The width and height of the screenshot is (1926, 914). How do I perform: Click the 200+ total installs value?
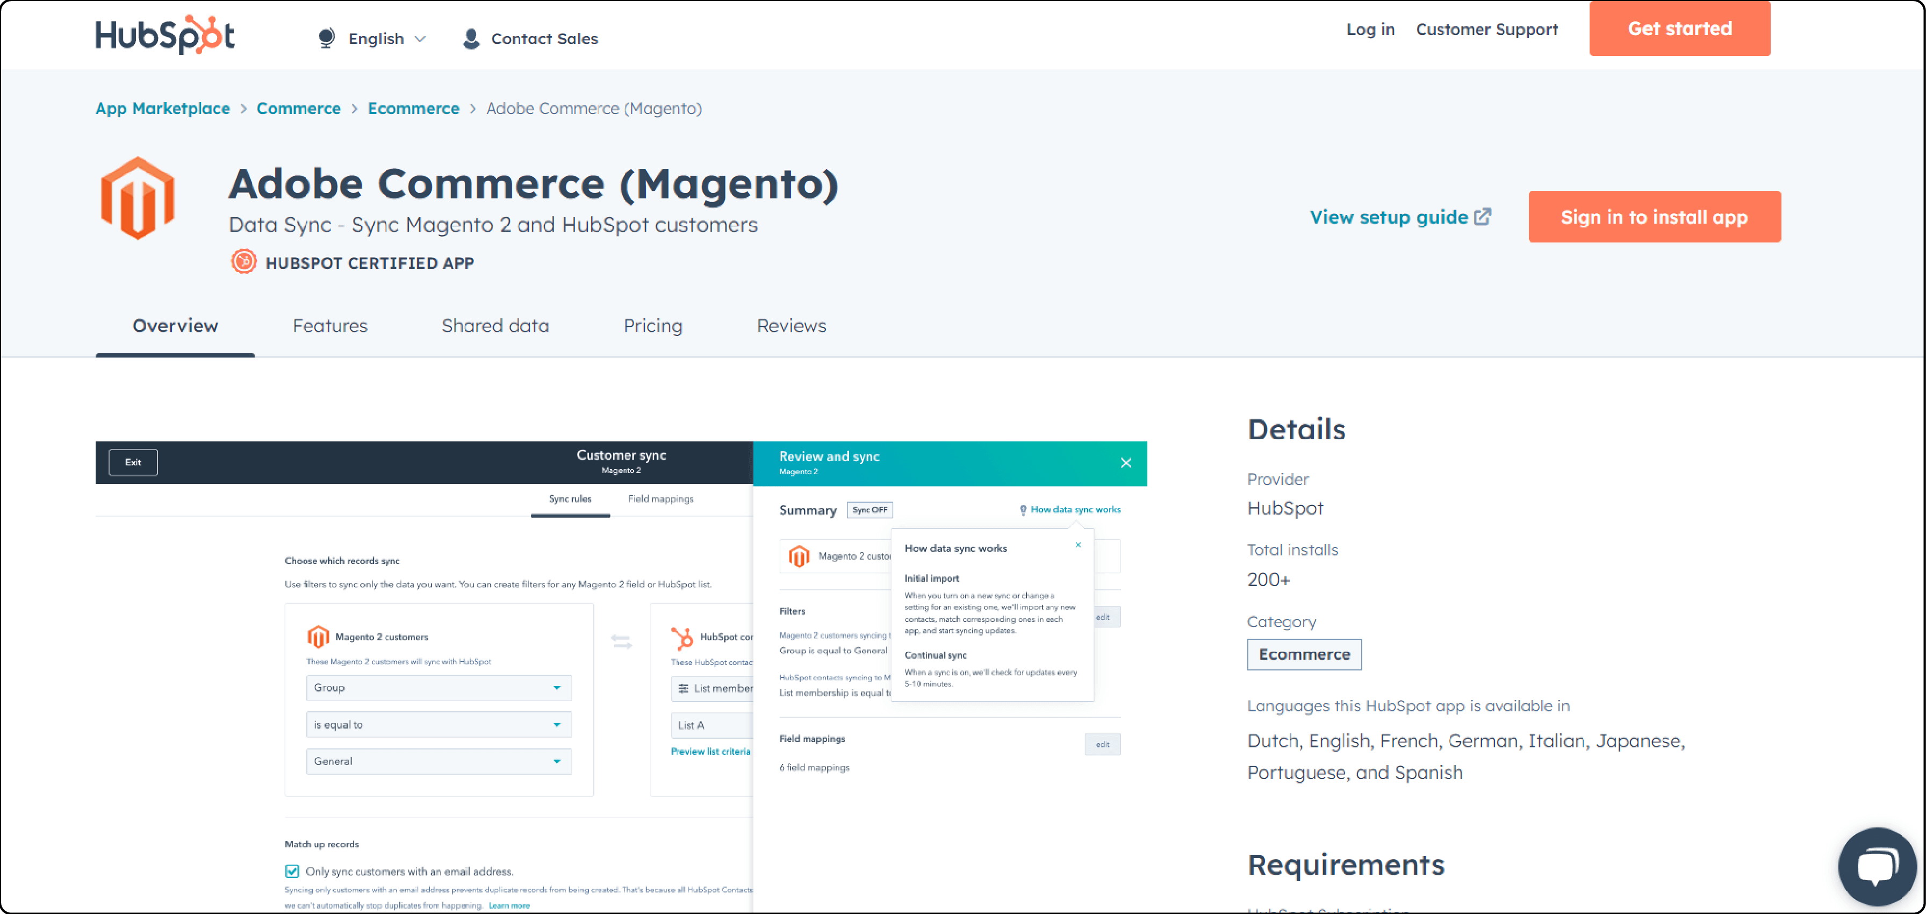coord(1268,580)
